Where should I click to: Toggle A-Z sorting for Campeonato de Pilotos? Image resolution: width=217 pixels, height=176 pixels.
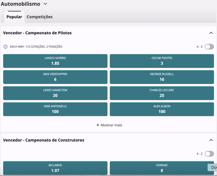point(209,47)
